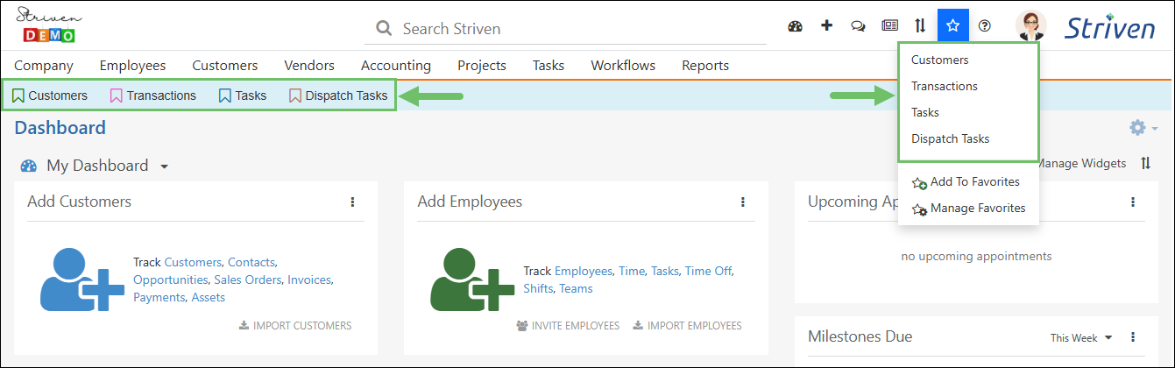Click the Dashboard settings gear icon

coord(1137,128)
